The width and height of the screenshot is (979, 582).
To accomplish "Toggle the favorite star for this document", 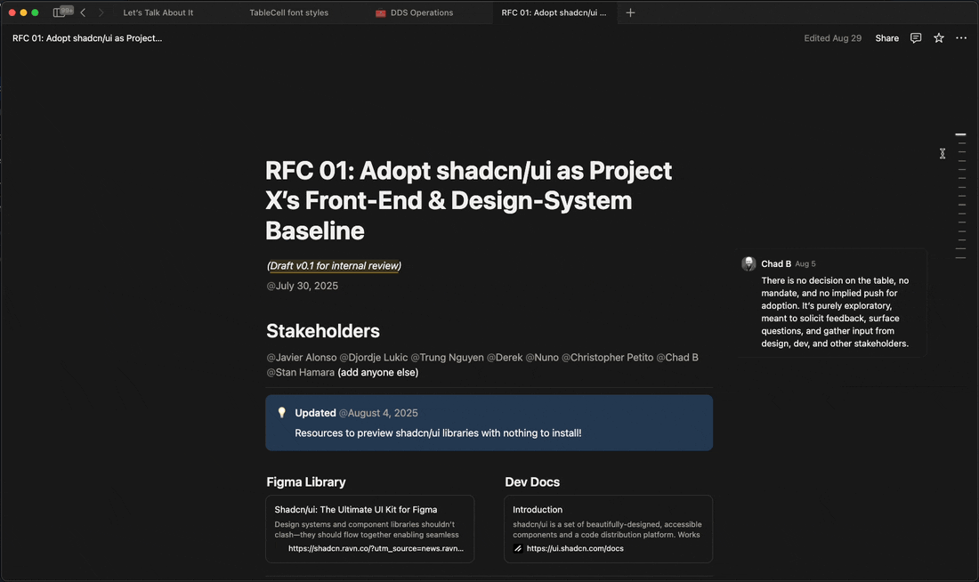I will tap(938, 37).
